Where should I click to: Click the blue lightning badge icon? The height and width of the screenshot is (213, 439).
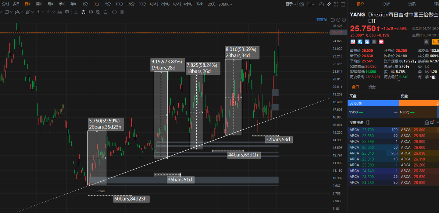pyautogui.click(x=360, y=42)
